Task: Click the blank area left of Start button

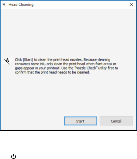Action: 32,121
